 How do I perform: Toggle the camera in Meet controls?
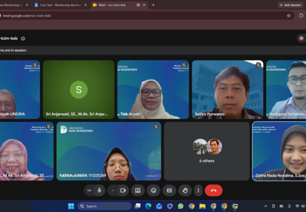(x=123, y=190)
